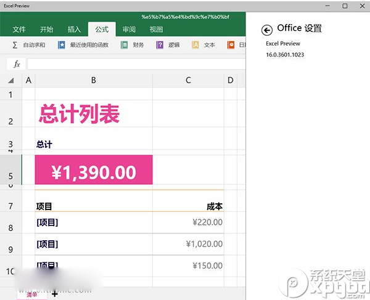Click the 财务 functions label
Viewport: 370px width, 300px height.
tap(138, 45)
